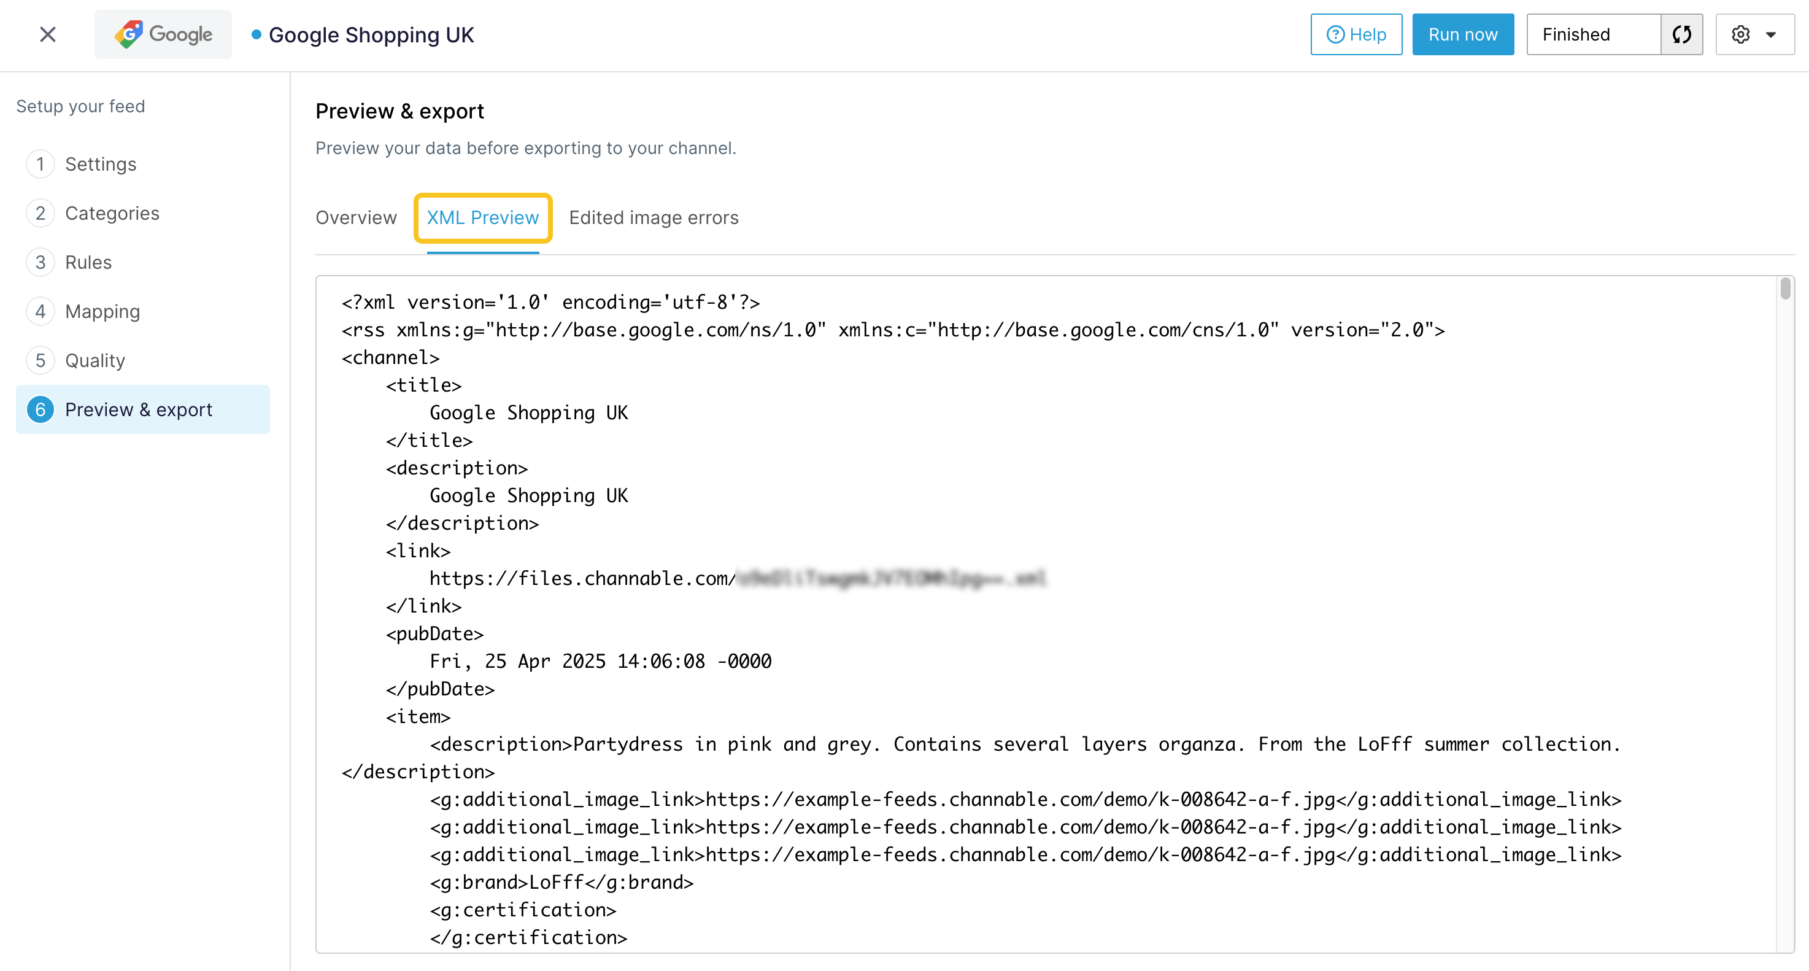Click the XML preview scrollbar thumb
The width and height of the screenshot is (1809, 971).
[1785, 290]
